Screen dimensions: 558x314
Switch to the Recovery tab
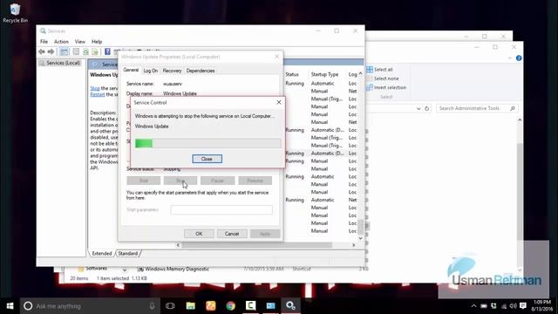[x=172, y=71]
